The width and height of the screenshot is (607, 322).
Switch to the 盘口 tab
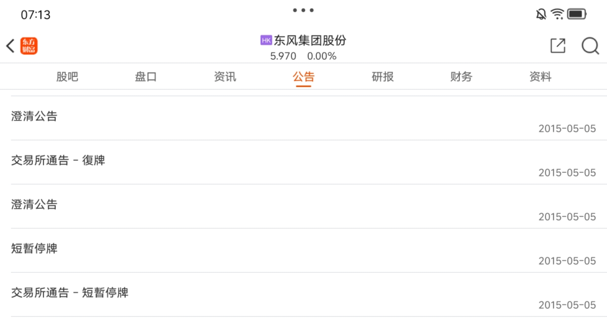point(146,77)
